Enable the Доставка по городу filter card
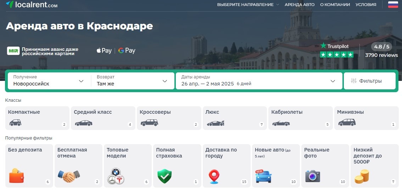 pyautogui.click(x=227, y=166)
